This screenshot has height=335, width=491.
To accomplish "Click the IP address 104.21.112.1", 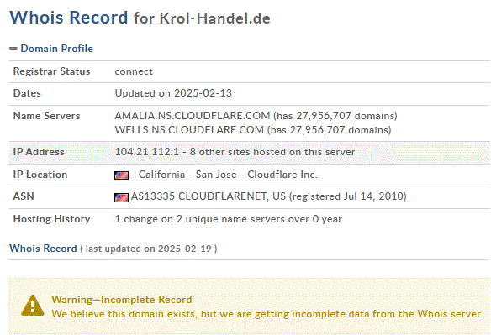I will click(147, 152).
